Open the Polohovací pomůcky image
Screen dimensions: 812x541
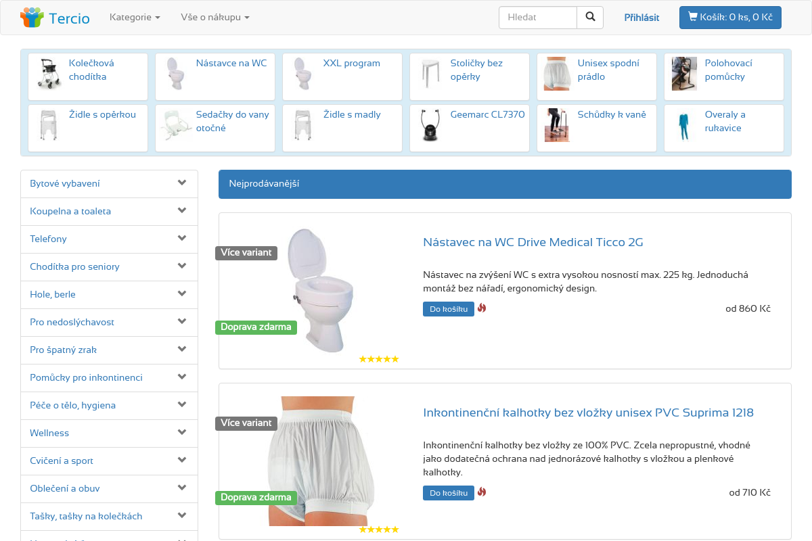[684, 74]
